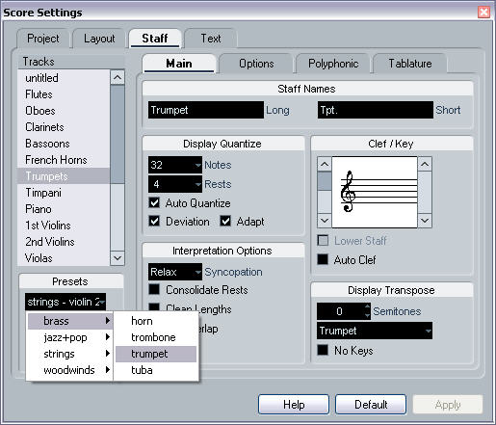Click the treble clef display

click(x=375, y=192)
